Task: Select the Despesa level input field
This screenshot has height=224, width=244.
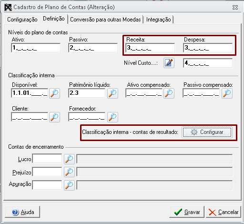Action: pyautogui.click(x=208, y=48)
